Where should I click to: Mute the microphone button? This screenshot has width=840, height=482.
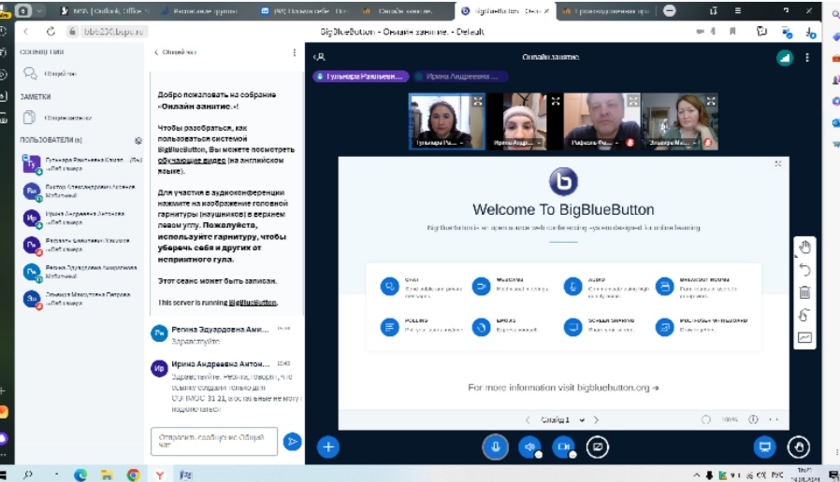[x=495, y=447]
